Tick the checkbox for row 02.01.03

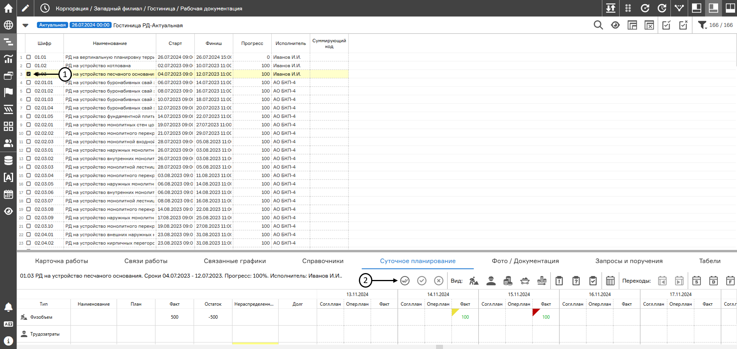coord(28,99)
